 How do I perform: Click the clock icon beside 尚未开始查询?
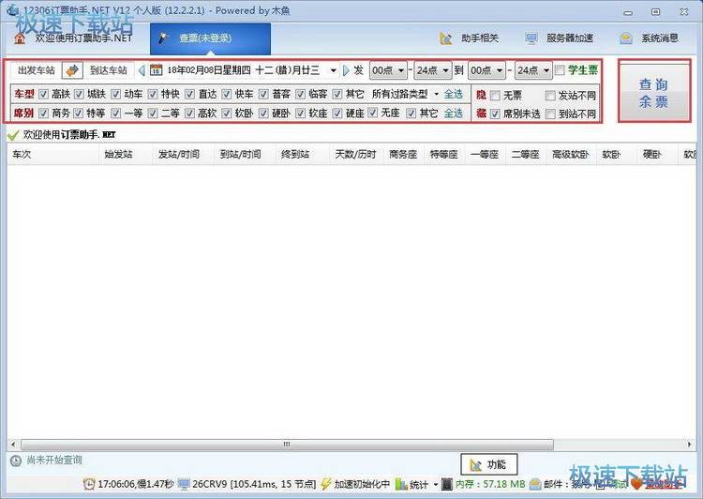point(16,461)
